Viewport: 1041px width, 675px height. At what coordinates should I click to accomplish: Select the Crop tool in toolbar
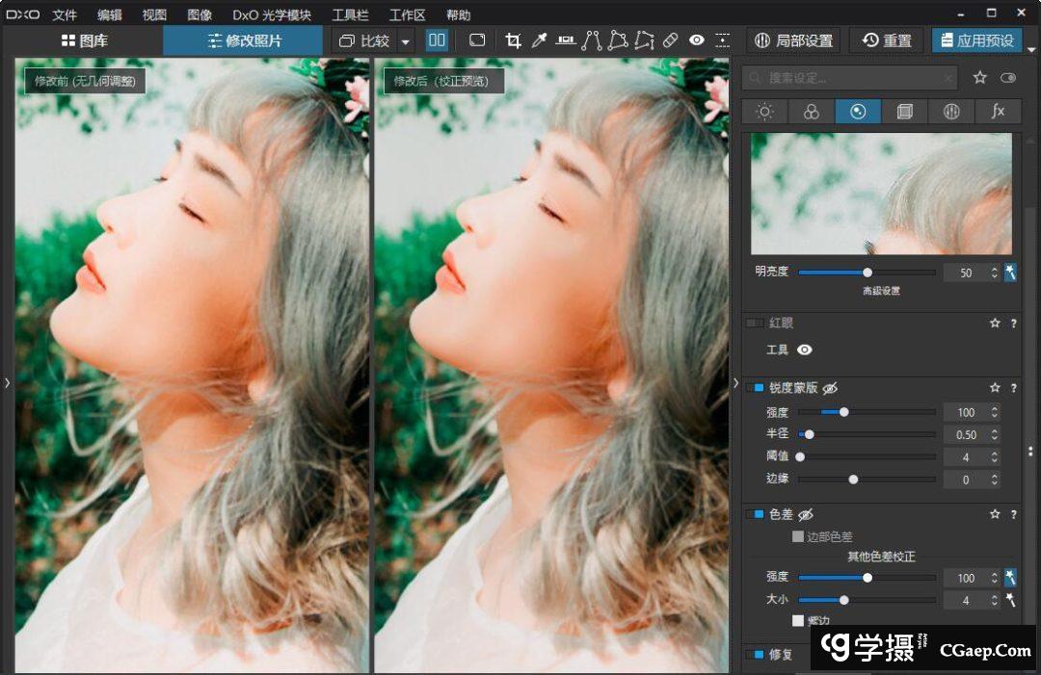point(513,40)
